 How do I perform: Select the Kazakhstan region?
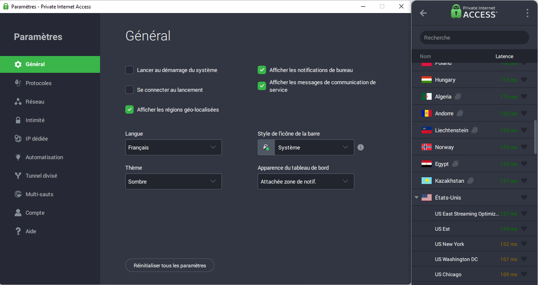tap(473, 181)
